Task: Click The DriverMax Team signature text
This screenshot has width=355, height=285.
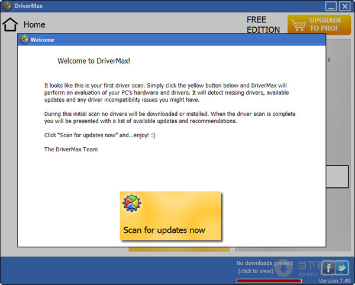Action: coord(71,149)
